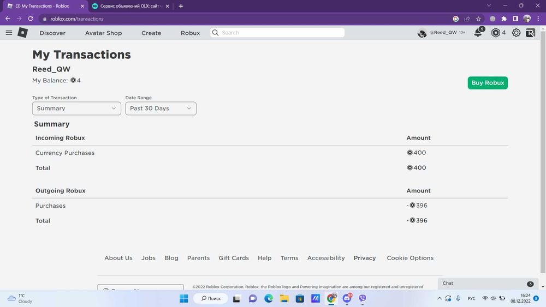Click the Currency Purchases row label

65,153
